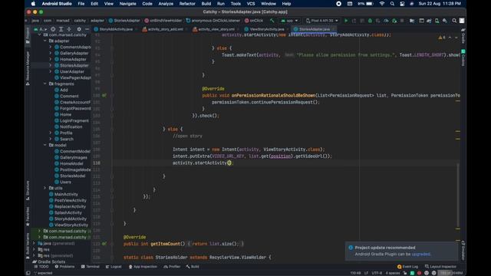Click the Select Opened File target icon
The width and height of the screenshot is (491, 276).
53,29
